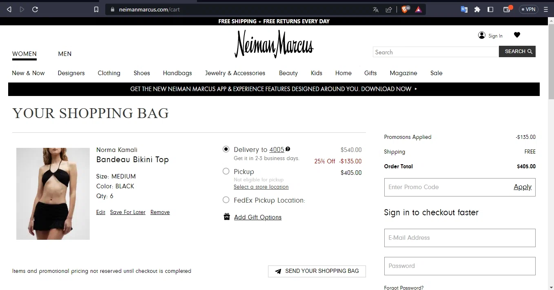The width and height of the screenshot is (554, 290).
Task: Switch to the WOMEN tab
Action: (24, 54)
